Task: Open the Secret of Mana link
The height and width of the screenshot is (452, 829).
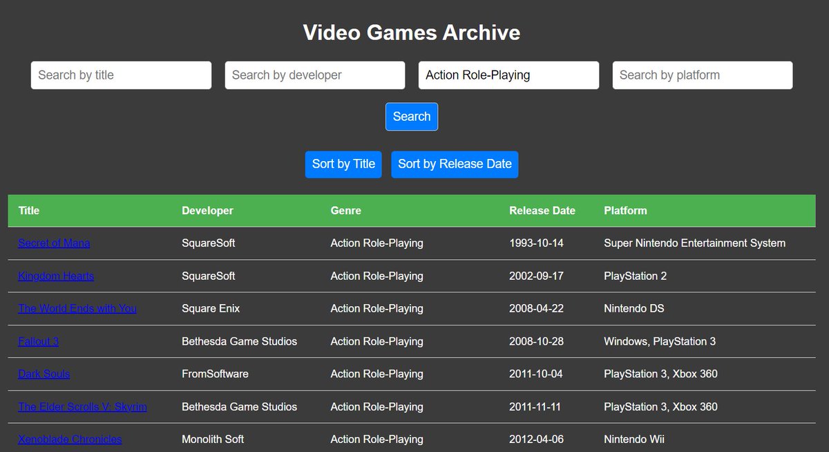Action: (54, 243)
